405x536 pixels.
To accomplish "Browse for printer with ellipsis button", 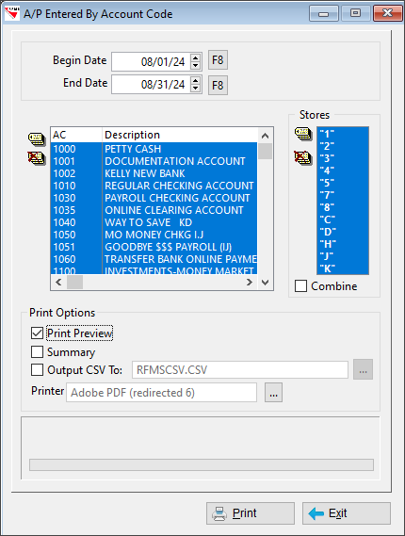I will click(273, 393).
